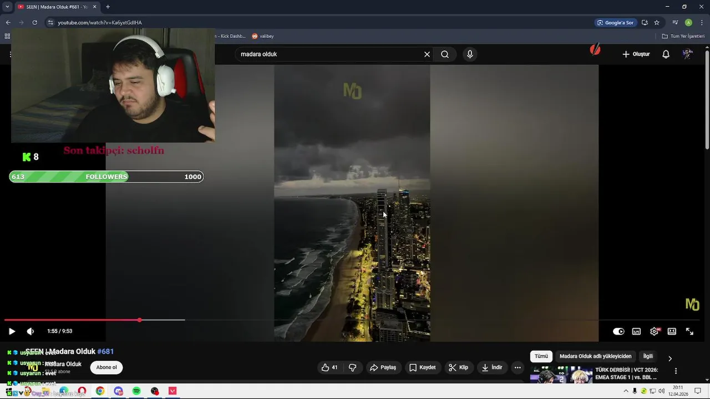Viewport: 710px width, 399px height.
Task: Open the Kick Dashb... bookmark
Action: (x=231, y=36)
